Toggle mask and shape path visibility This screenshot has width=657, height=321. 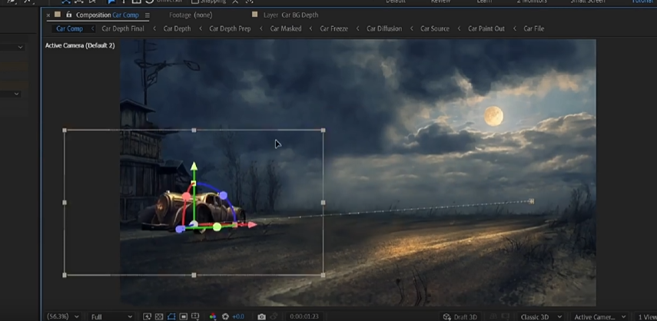(171, 317)
